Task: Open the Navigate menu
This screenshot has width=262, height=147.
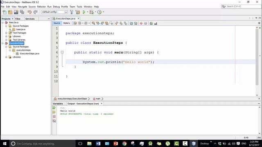Action: (x=23, y=7)
